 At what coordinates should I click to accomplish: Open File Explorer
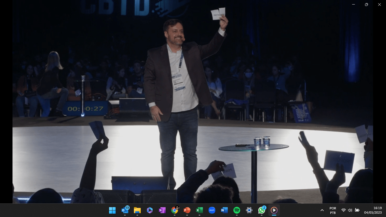click(x=137, y=210)
